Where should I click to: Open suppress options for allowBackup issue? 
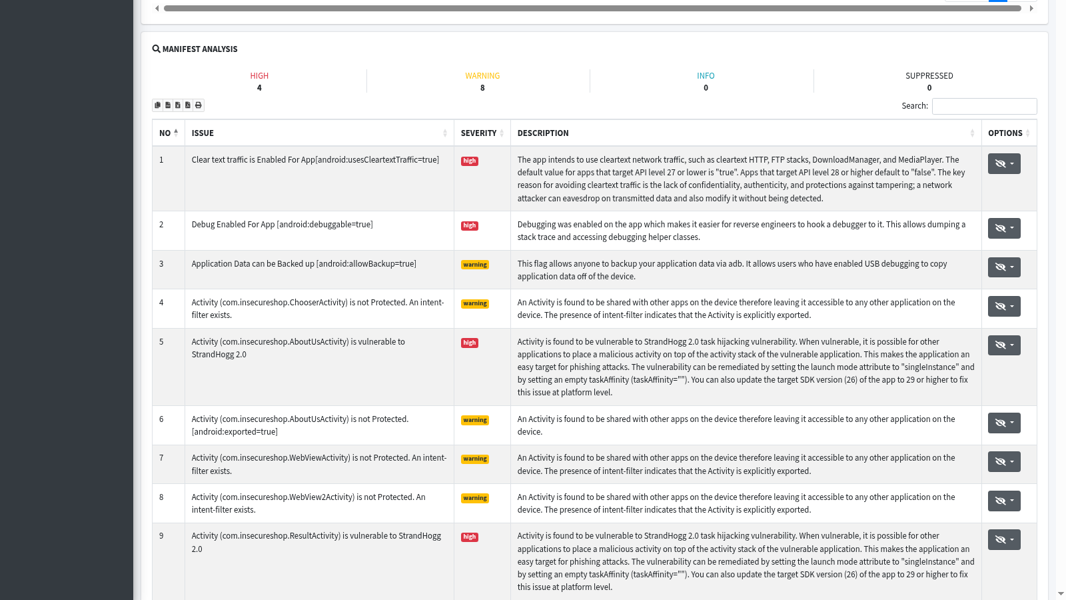click(1004, 267)
